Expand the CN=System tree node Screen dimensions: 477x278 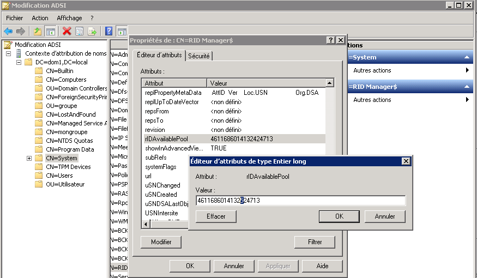coord(29,158)
